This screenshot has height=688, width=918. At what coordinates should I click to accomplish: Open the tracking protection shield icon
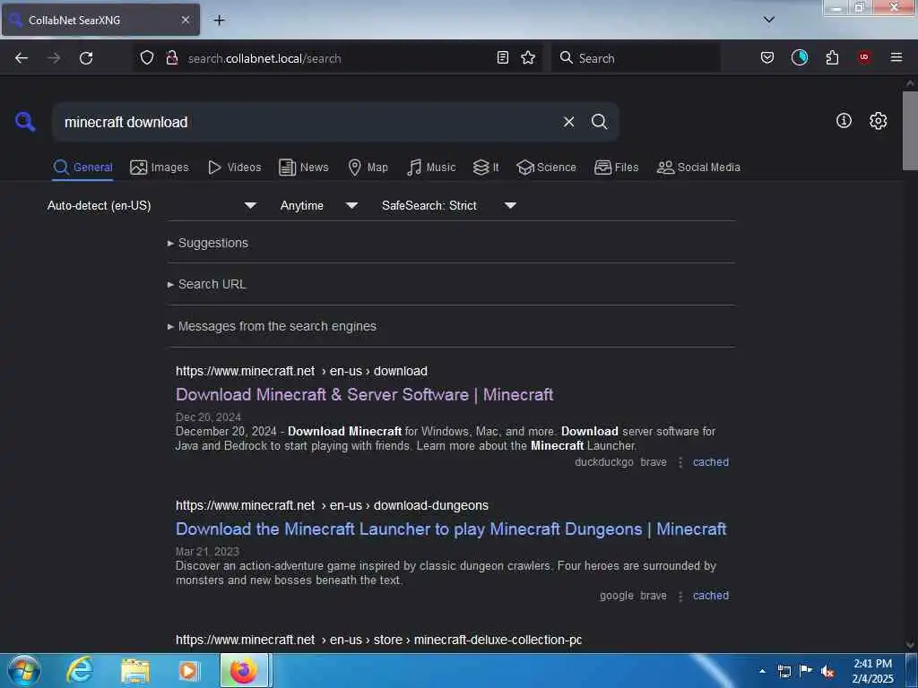tap(147, 57)
